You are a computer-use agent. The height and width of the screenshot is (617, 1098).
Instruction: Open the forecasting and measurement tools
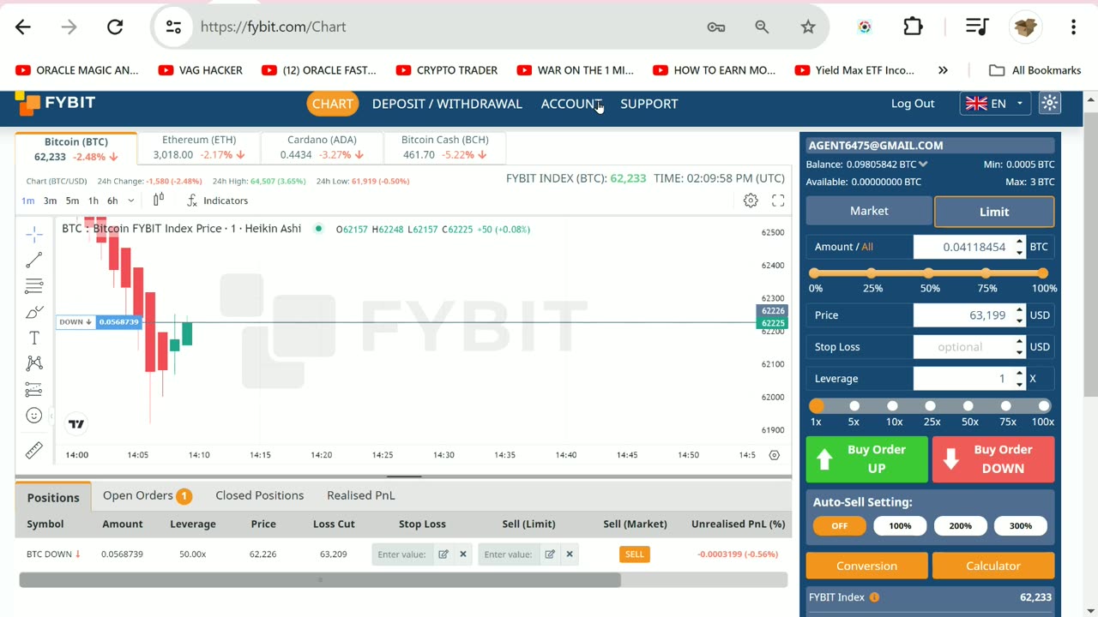33,390
